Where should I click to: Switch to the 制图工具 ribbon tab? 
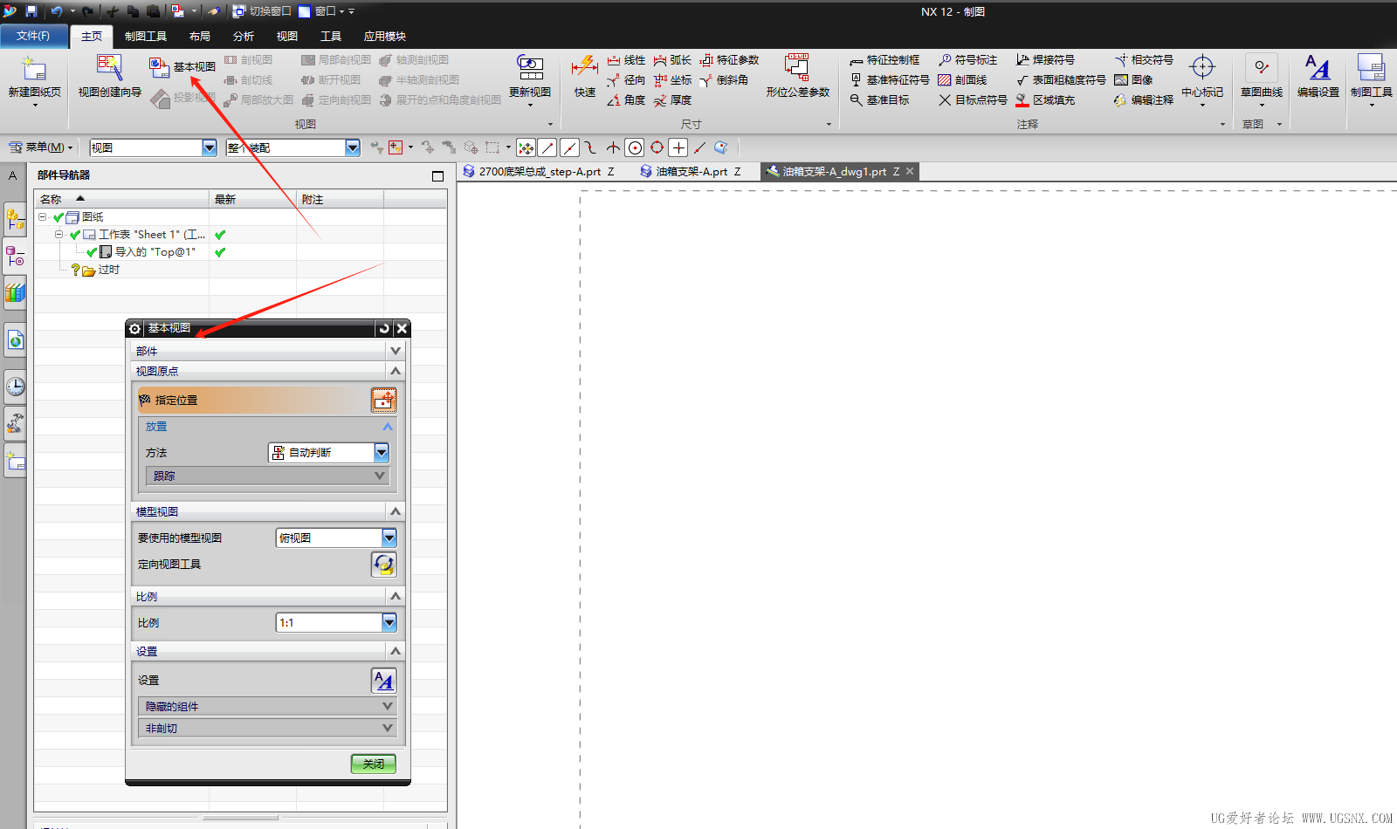point(145,37)
